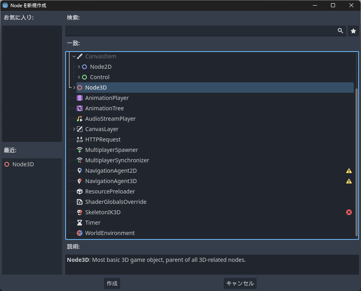Viewport: 361px width, 291px height.
Task: Select the Node2D row text
Action: click(x=100, y=67)
